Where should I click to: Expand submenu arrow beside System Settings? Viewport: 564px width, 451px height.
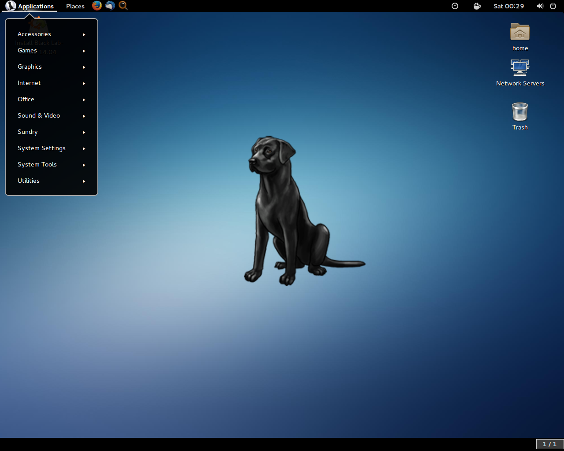tap(84, 148)
